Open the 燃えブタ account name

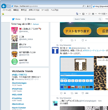23,44
